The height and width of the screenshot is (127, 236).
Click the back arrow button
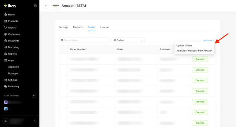tap(46, 6)
